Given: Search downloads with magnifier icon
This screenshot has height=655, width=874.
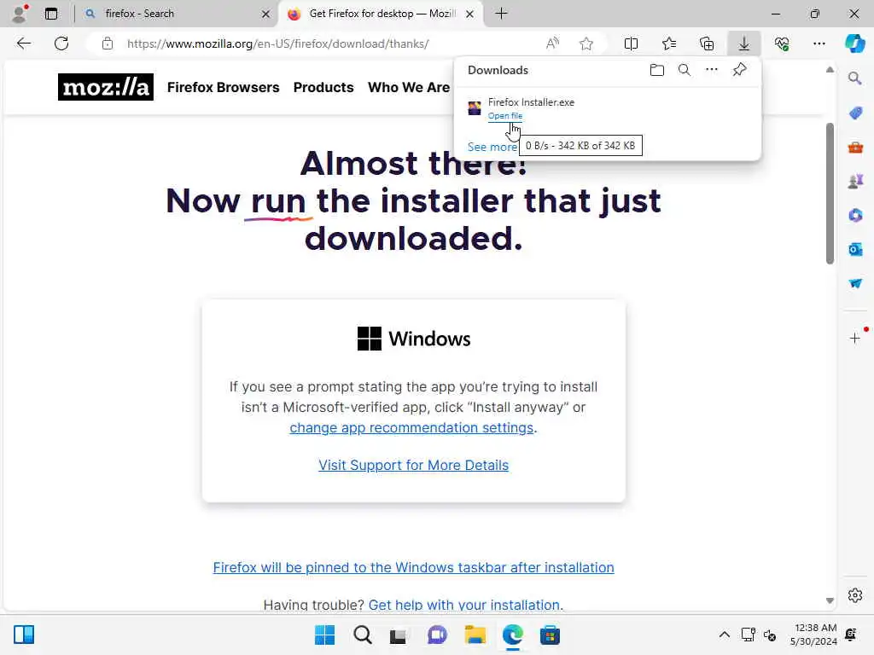Looking at the screenshot, I should (684, 70).
